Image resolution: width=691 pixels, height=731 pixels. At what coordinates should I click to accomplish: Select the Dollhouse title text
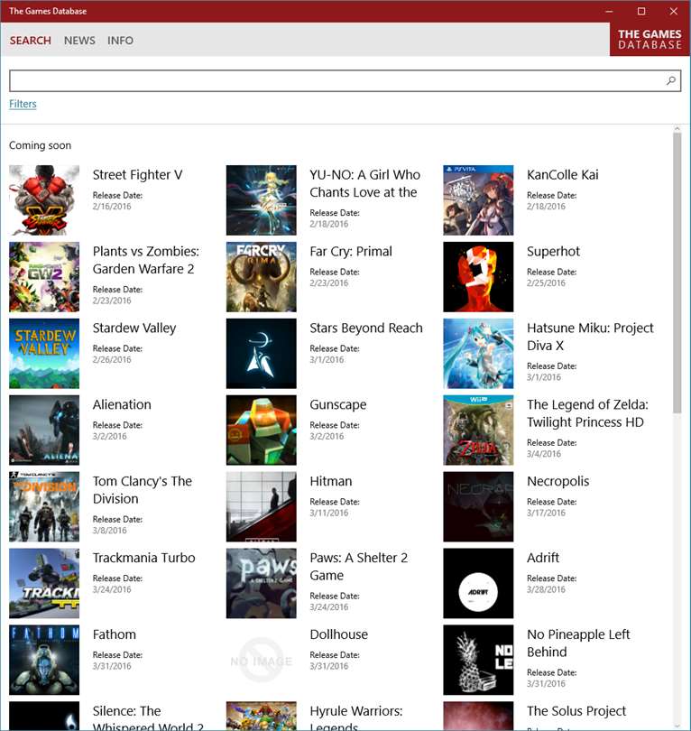339,634
